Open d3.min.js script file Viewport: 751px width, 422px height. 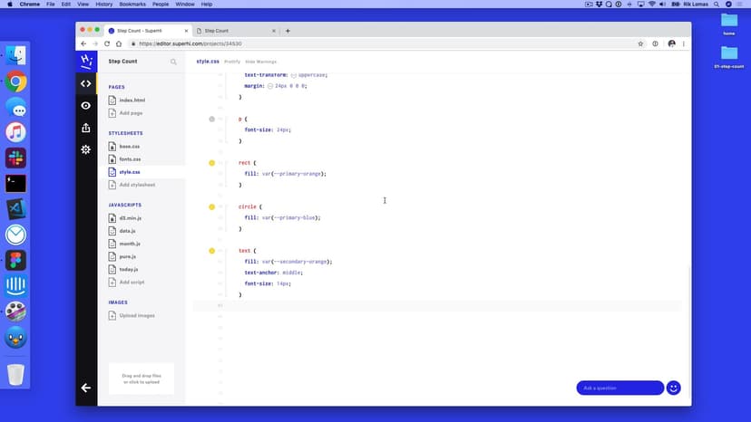click(131, 218)
